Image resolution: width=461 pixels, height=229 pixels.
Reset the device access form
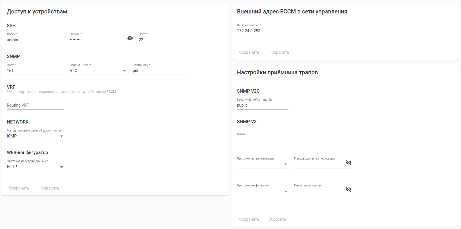[x=50, y=188]
